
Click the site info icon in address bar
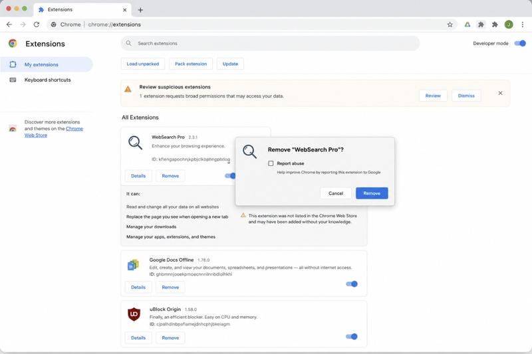point(54,25)
